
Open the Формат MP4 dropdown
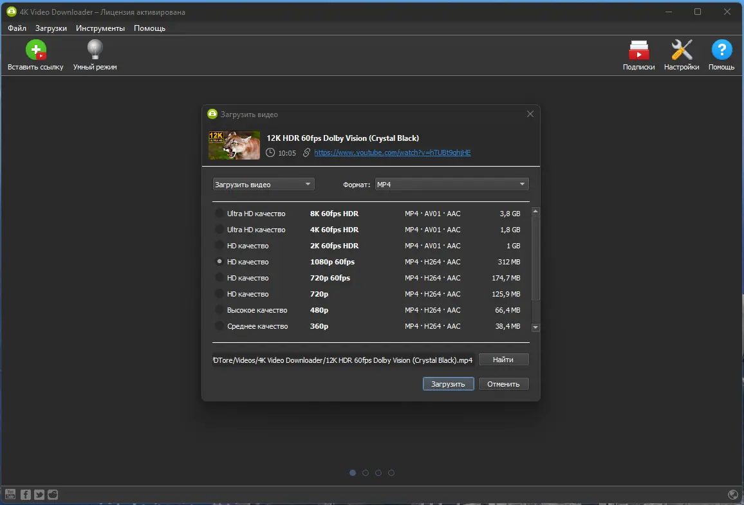click(452, 185)
